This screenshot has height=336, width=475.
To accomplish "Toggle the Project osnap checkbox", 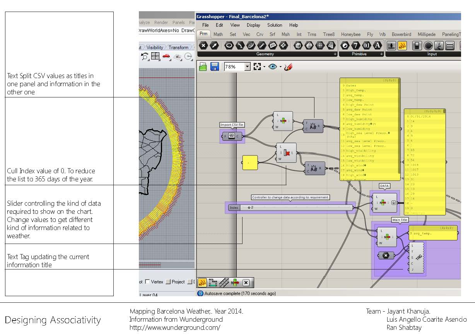I will (x=168, y=282).
